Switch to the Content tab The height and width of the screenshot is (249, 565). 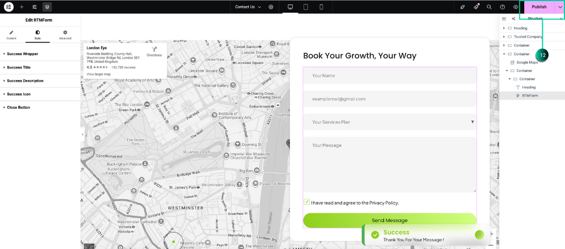(11, 35)
